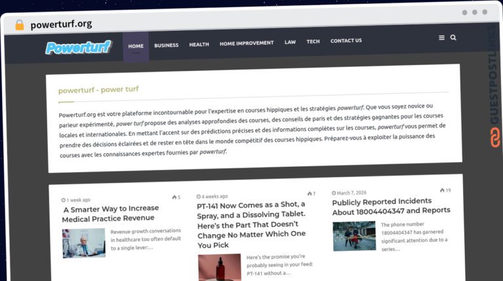
Task: Open 'A Smarter Way to Increase Medical Practice Revenue' article
Action: (x=109, y=214)
